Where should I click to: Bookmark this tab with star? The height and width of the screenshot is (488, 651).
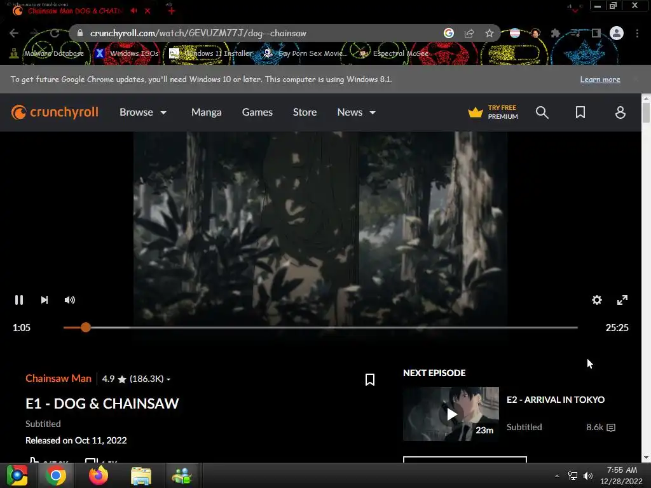pyautogui.click(x=490, y=33)
